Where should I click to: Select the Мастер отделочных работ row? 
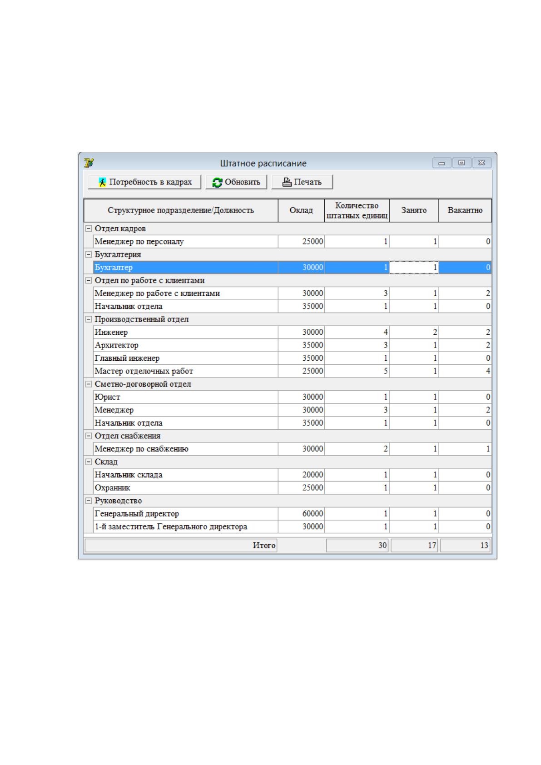pyautogui.click(x=292, y=371)
